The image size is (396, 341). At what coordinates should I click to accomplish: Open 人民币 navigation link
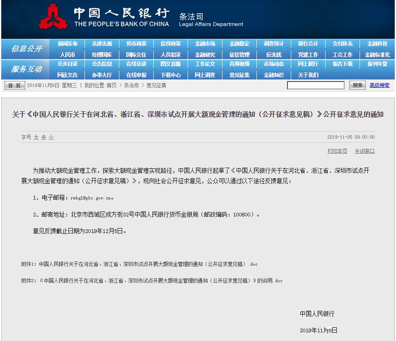point(68,55)
